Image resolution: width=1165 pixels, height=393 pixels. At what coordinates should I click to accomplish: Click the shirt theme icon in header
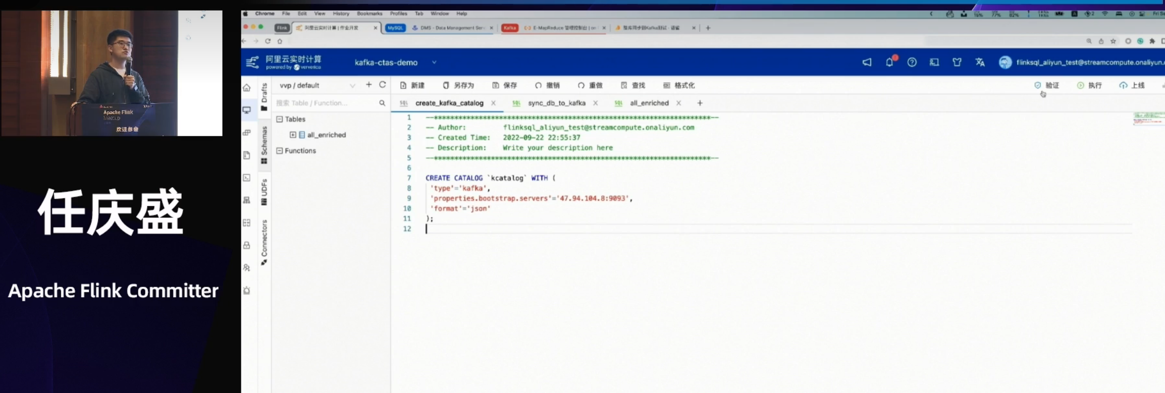957,62
